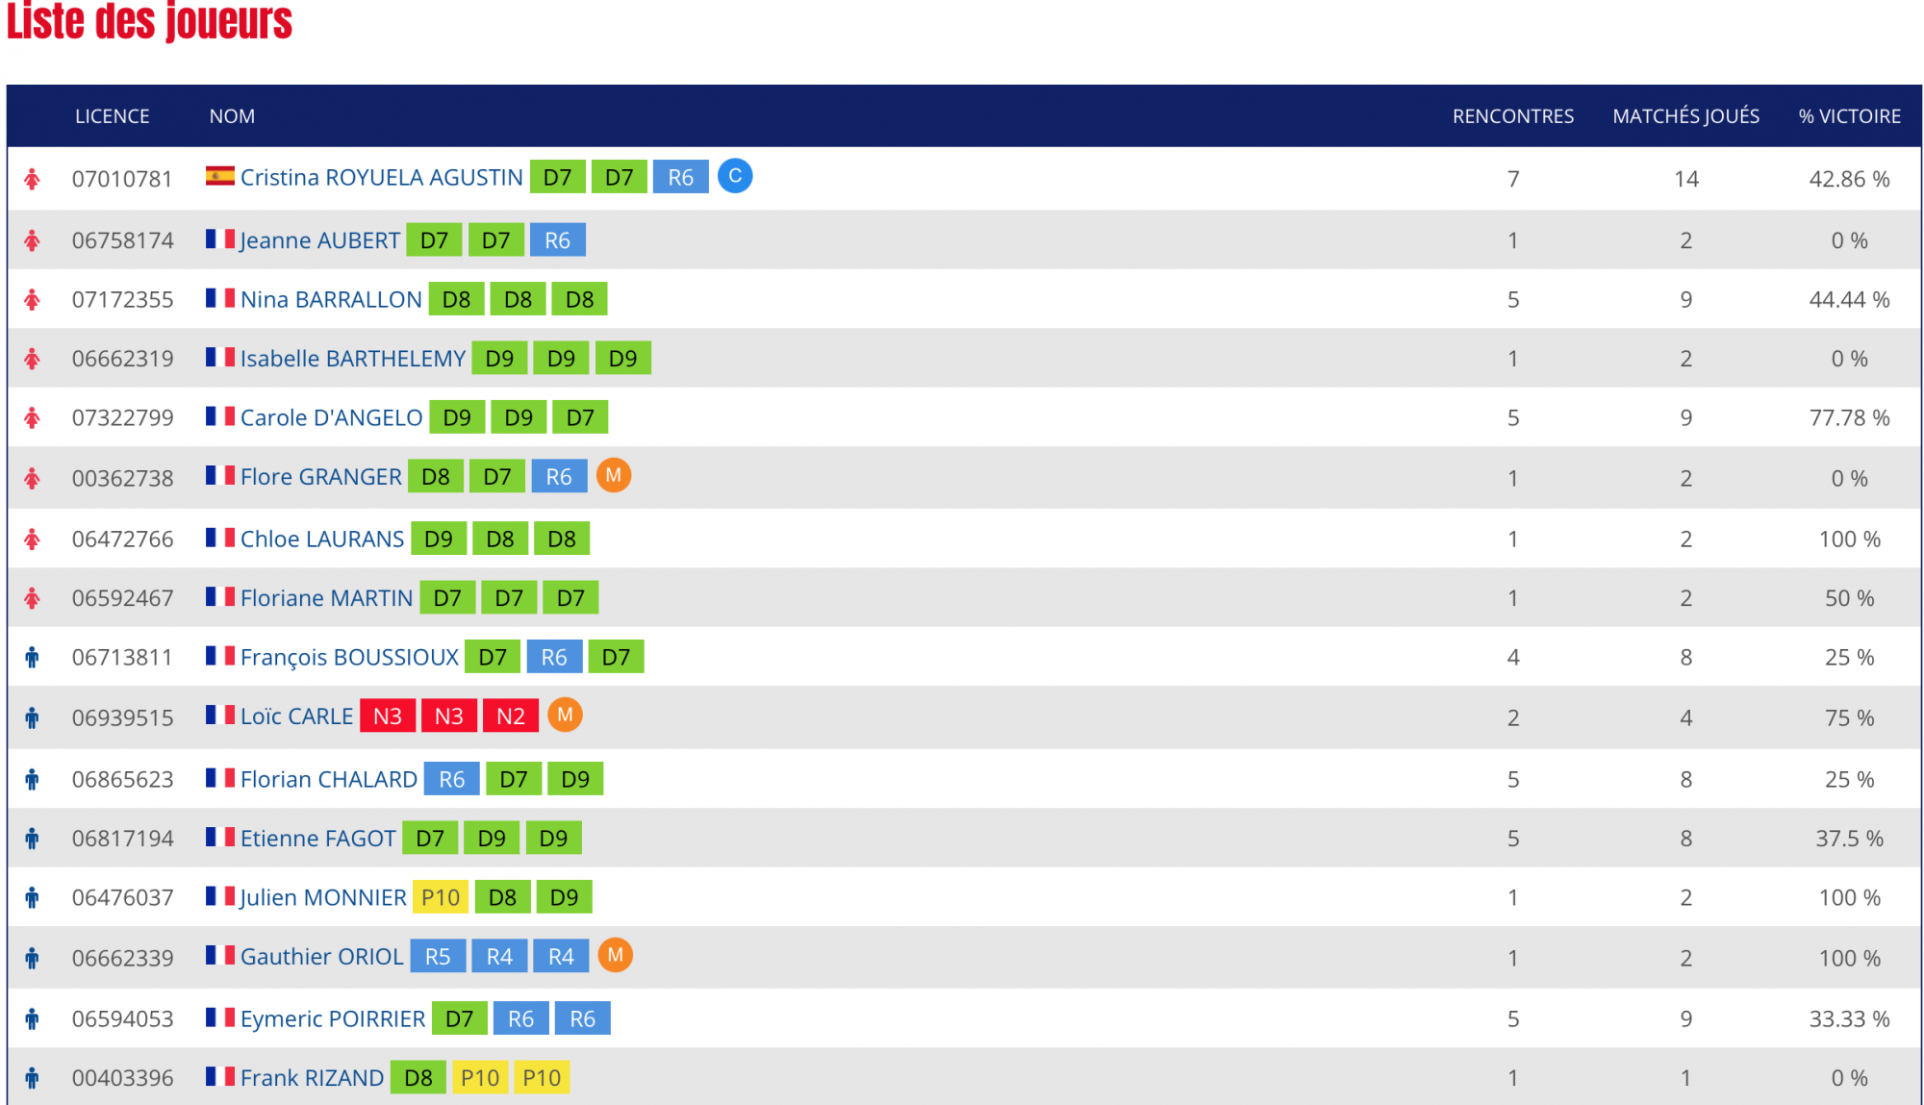Click the female icon in Carole D'ANGELO row

pyautogui.click(x=33, y=418)
